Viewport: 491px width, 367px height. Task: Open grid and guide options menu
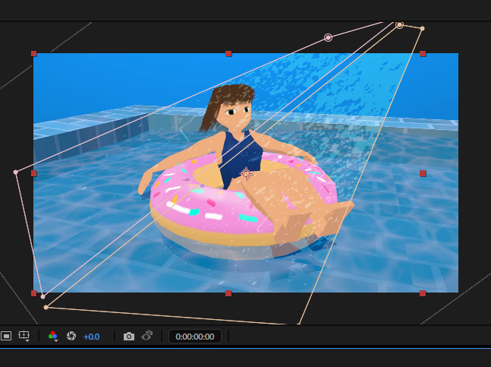coord(24,336)
